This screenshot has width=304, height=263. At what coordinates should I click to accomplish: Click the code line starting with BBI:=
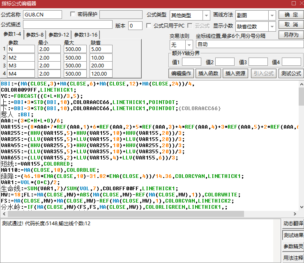click(x=97, y=84)
